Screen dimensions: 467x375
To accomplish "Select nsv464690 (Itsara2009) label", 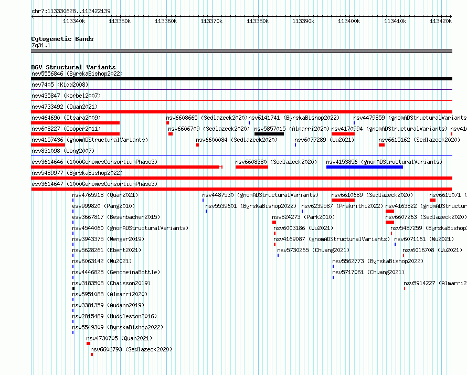I will 66,118.
